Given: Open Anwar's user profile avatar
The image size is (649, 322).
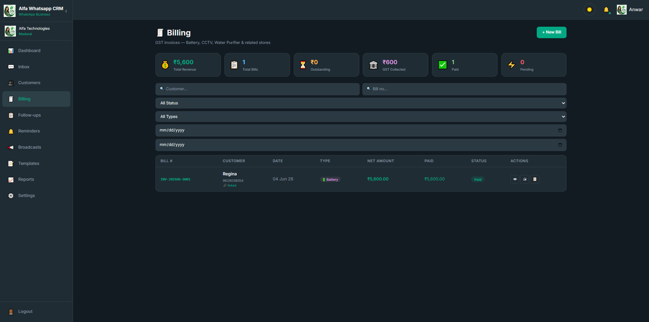Looking at the screenshot, I should click(x=622, y=9).
